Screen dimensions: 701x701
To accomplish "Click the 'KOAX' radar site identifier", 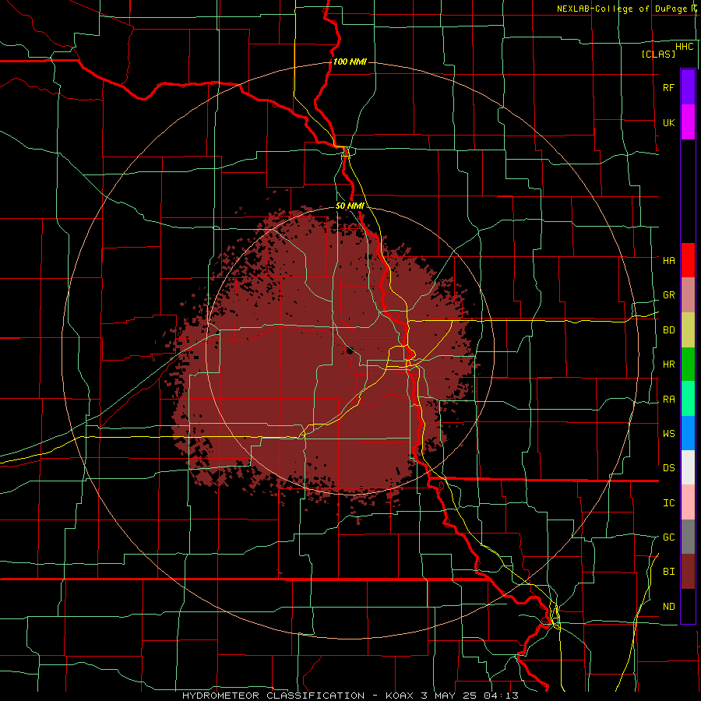I will click(x=400, y=696).
